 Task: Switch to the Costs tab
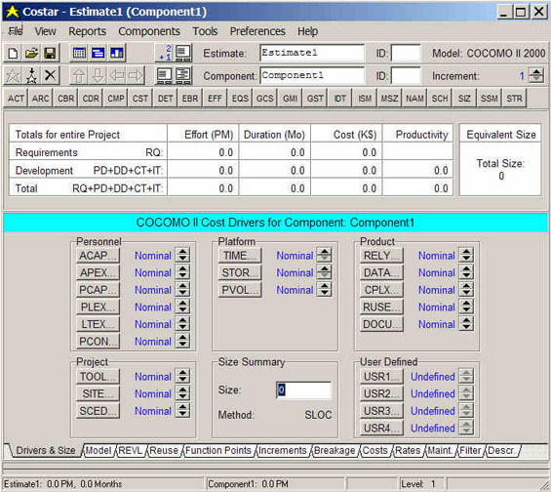pyautogui.click(x=374, y=450)
